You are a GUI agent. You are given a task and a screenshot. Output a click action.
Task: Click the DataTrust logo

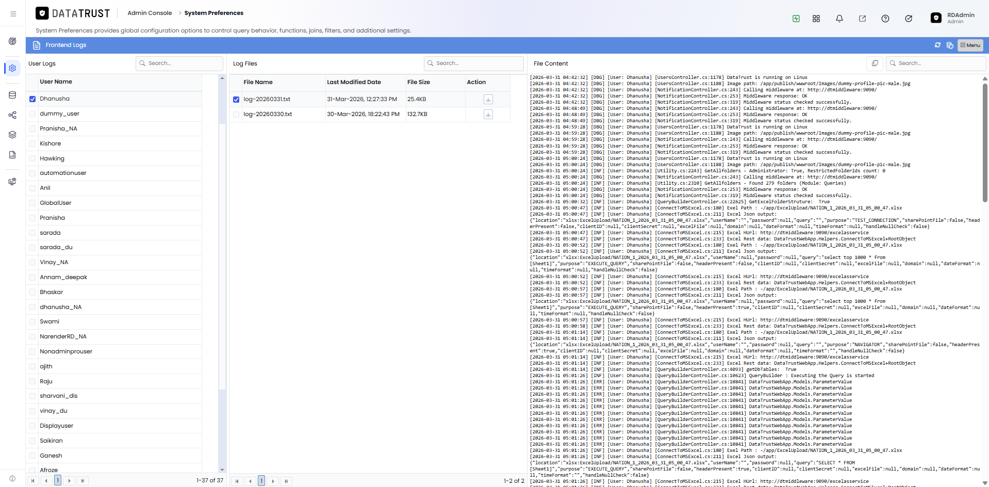click(73, 13)
